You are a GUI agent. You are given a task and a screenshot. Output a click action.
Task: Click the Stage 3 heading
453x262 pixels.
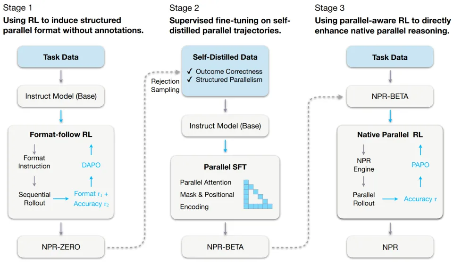331,8
